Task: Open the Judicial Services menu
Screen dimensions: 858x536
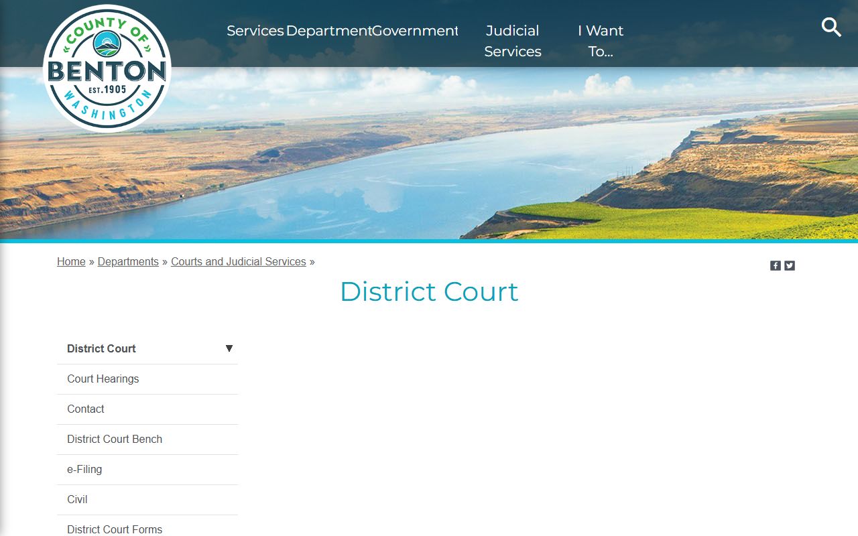Action: point(513,41)
